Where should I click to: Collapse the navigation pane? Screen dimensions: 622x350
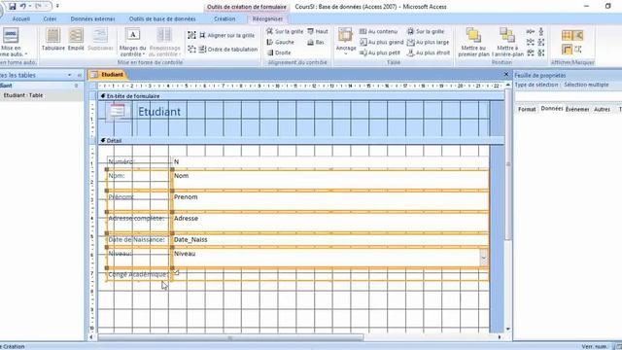click(x=80, y=75)
